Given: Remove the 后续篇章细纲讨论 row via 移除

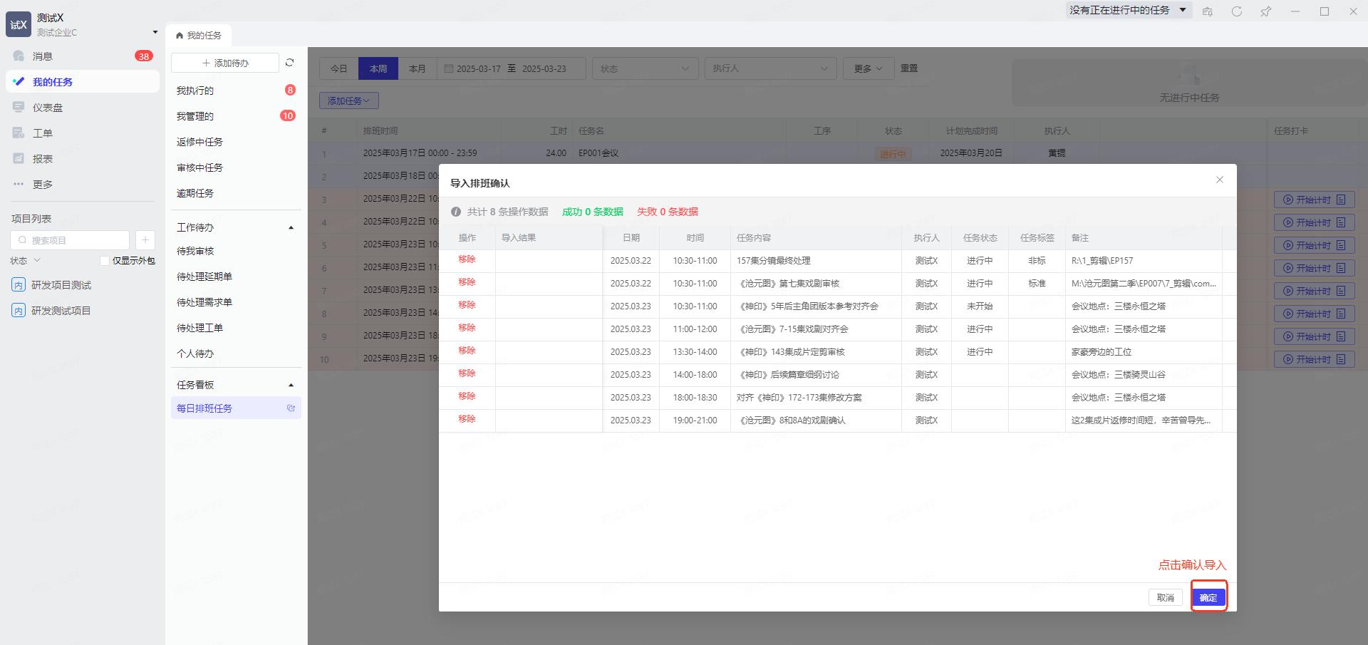Looking at the screenshot, I should click(467, 373).
